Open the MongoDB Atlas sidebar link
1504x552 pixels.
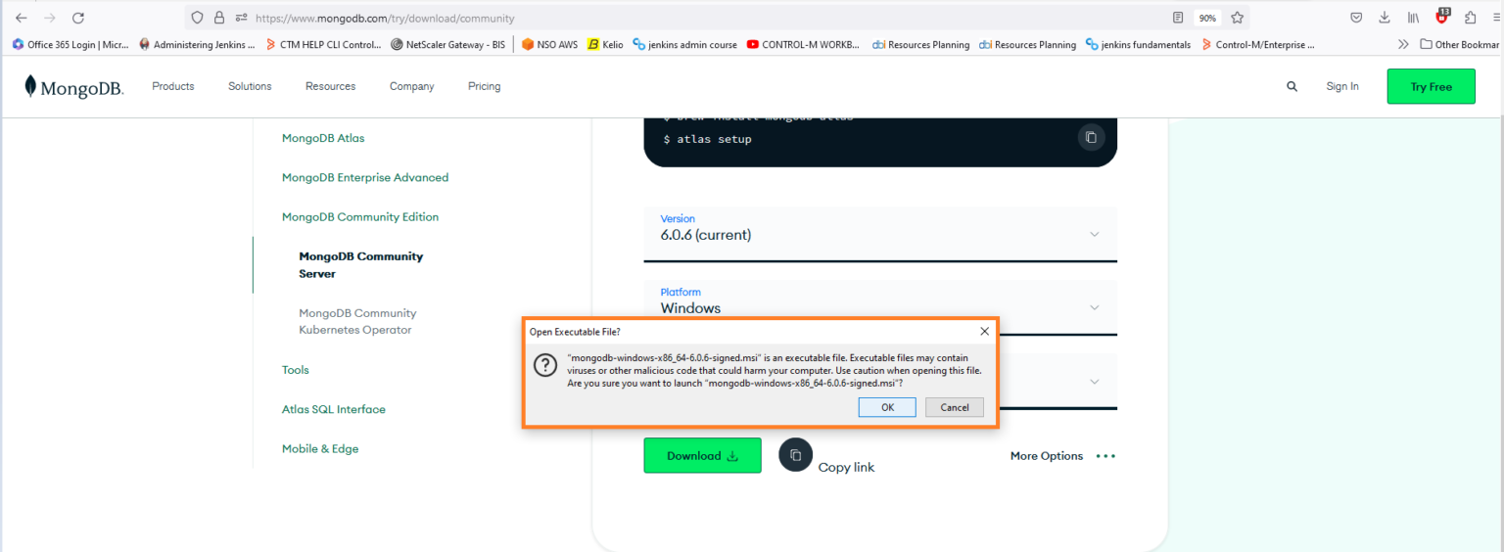tap(323, 138)
